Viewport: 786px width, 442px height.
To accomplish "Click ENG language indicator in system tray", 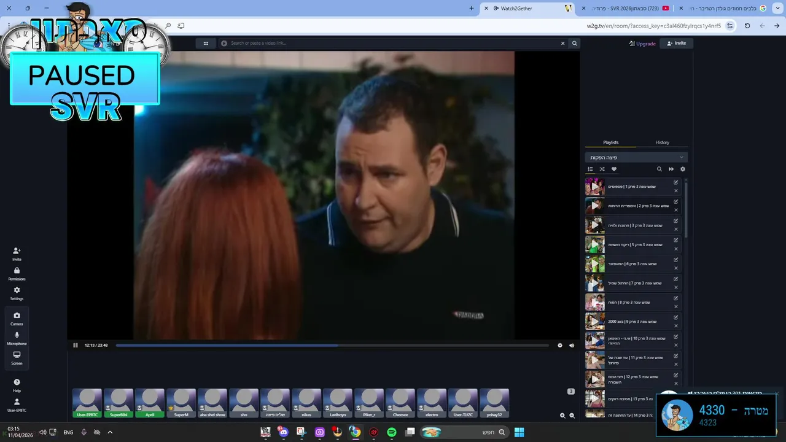I will 68,432.
